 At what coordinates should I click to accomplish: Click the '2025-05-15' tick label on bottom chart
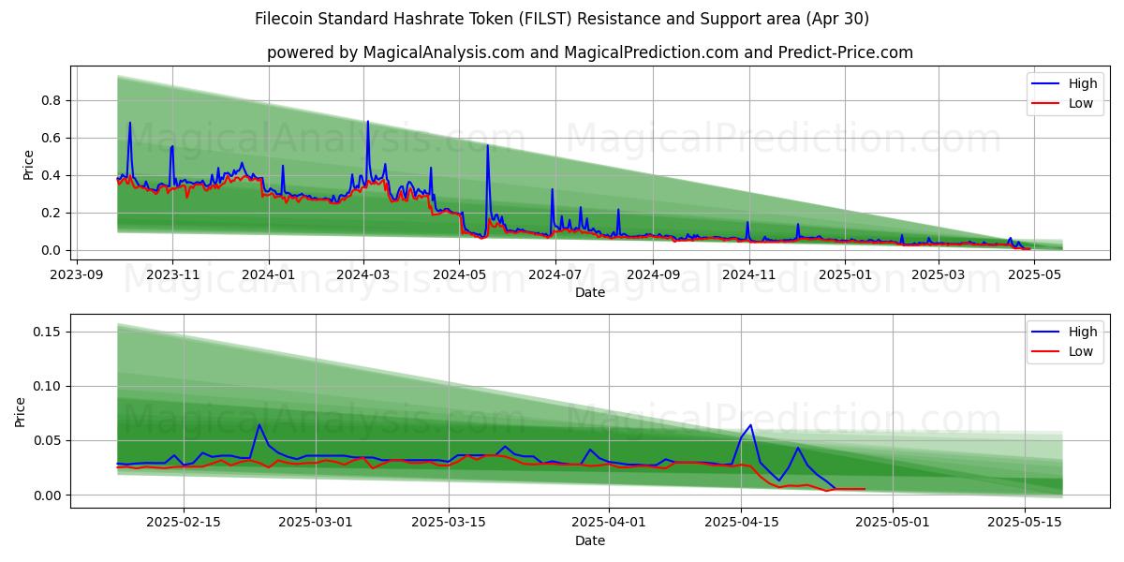coord(1027,523)
